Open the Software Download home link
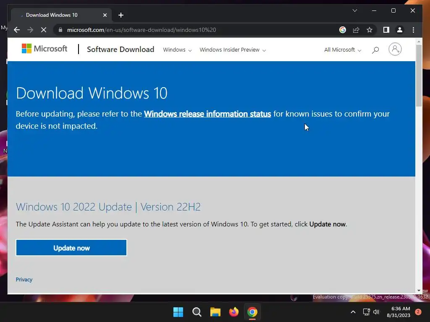Image resolution: width=430 pixels, height=322 pixels. click(121, 49)
